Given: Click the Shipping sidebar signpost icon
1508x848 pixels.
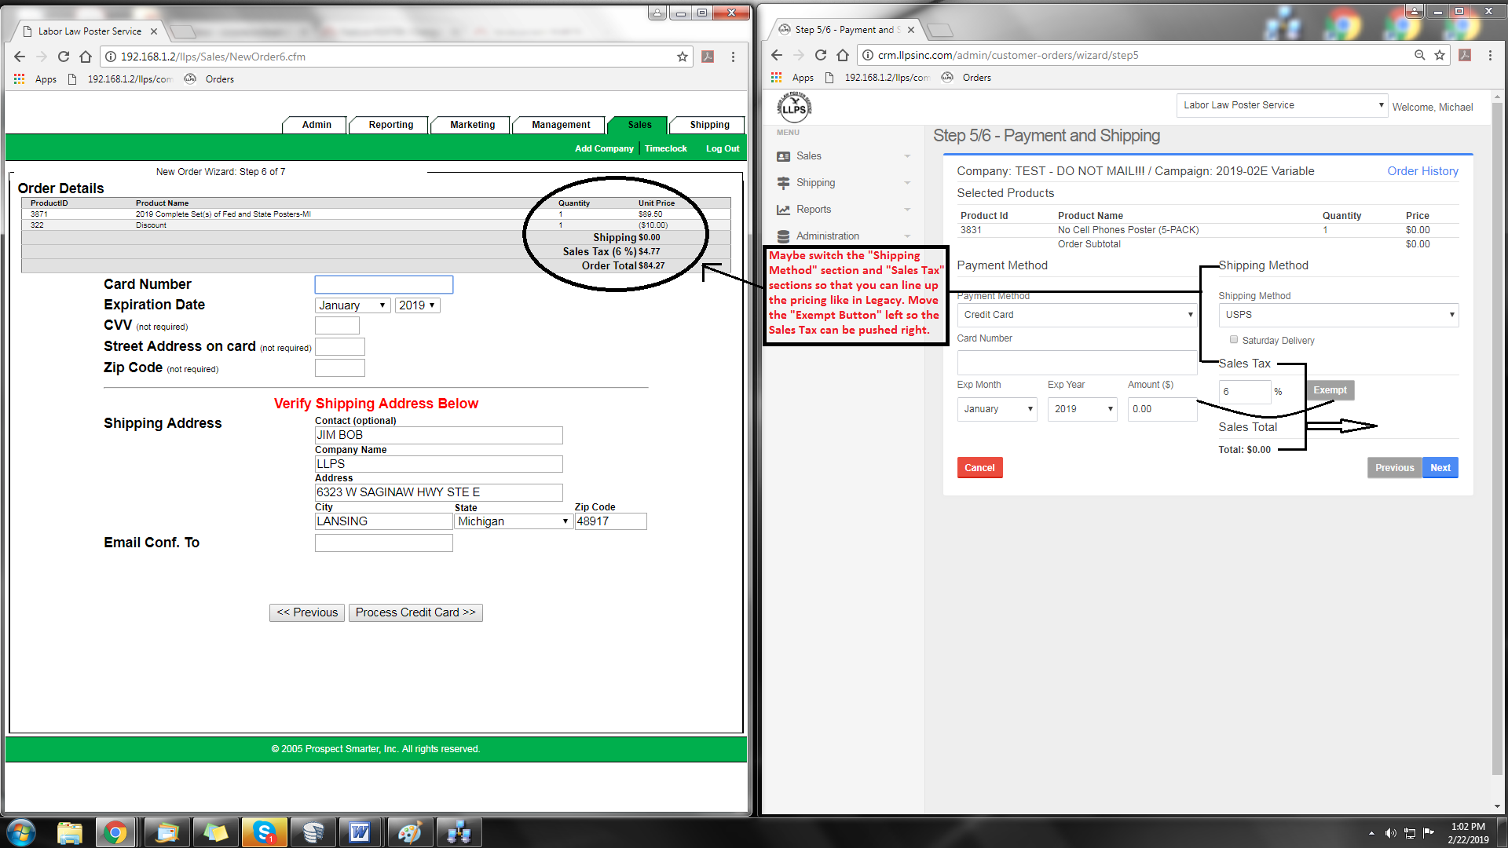Looking at the screenshot, I should pyautogui.click(x=783, y=183).
